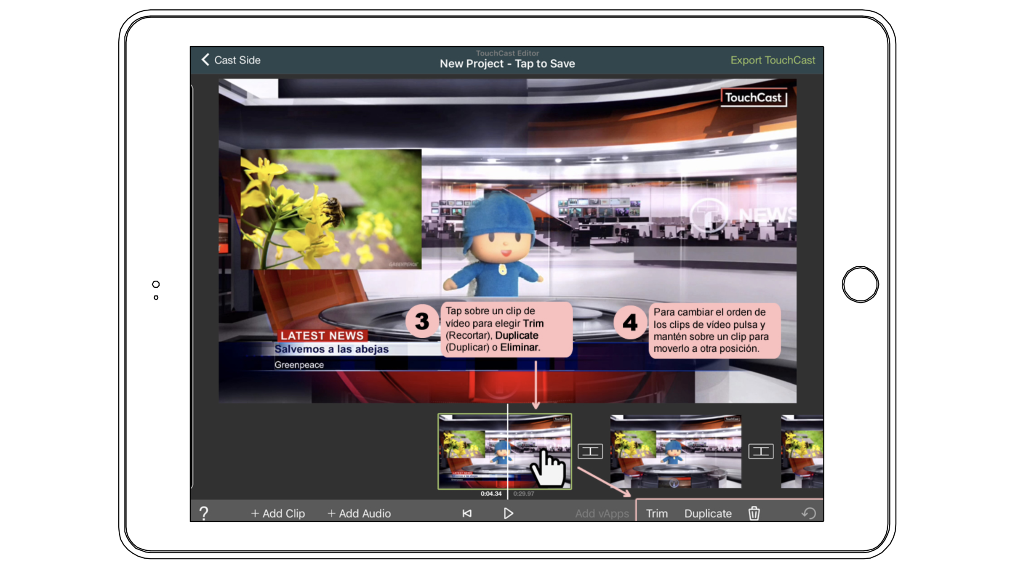The image size is (1010, 568).
Task: Select the partially visible third clip thumbnail
Action: click(802, 451)
